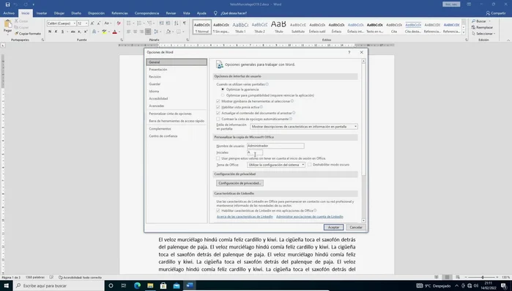The height and width of the screenshot is (291, 512).
Task: Open the Archivo tab
Action: 9,13
